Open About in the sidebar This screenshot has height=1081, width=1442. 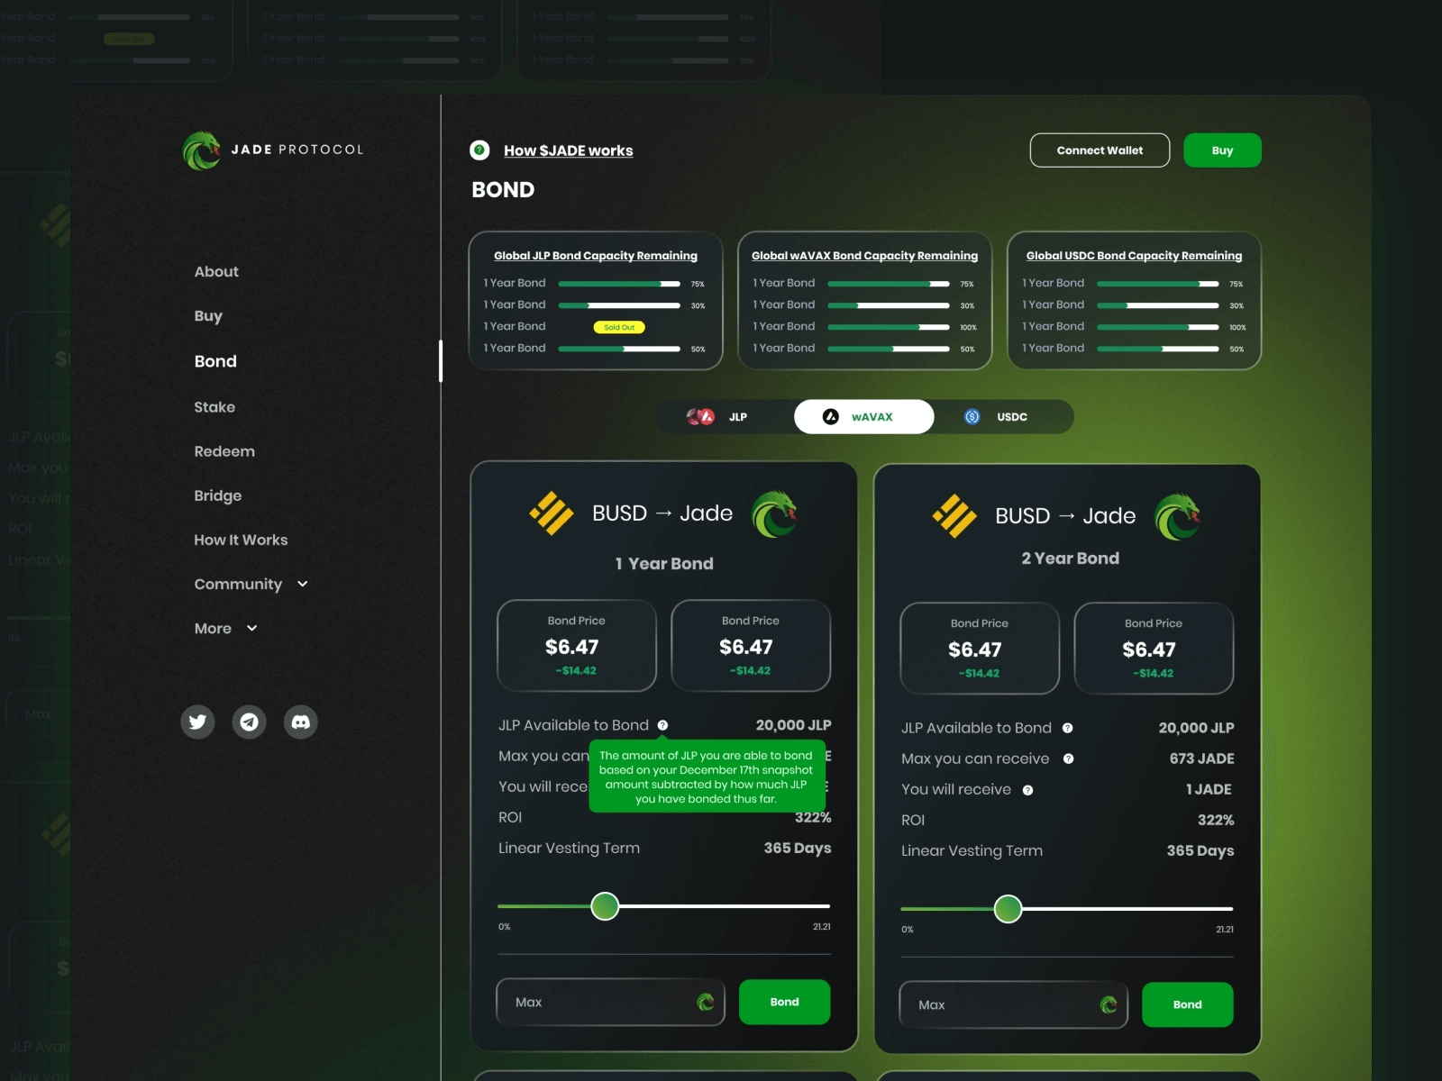point(216,271)
